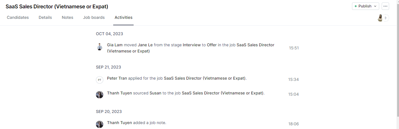Click the Peter Tran name link
Screen dimensions: 399x129
(x=117, y=78)
